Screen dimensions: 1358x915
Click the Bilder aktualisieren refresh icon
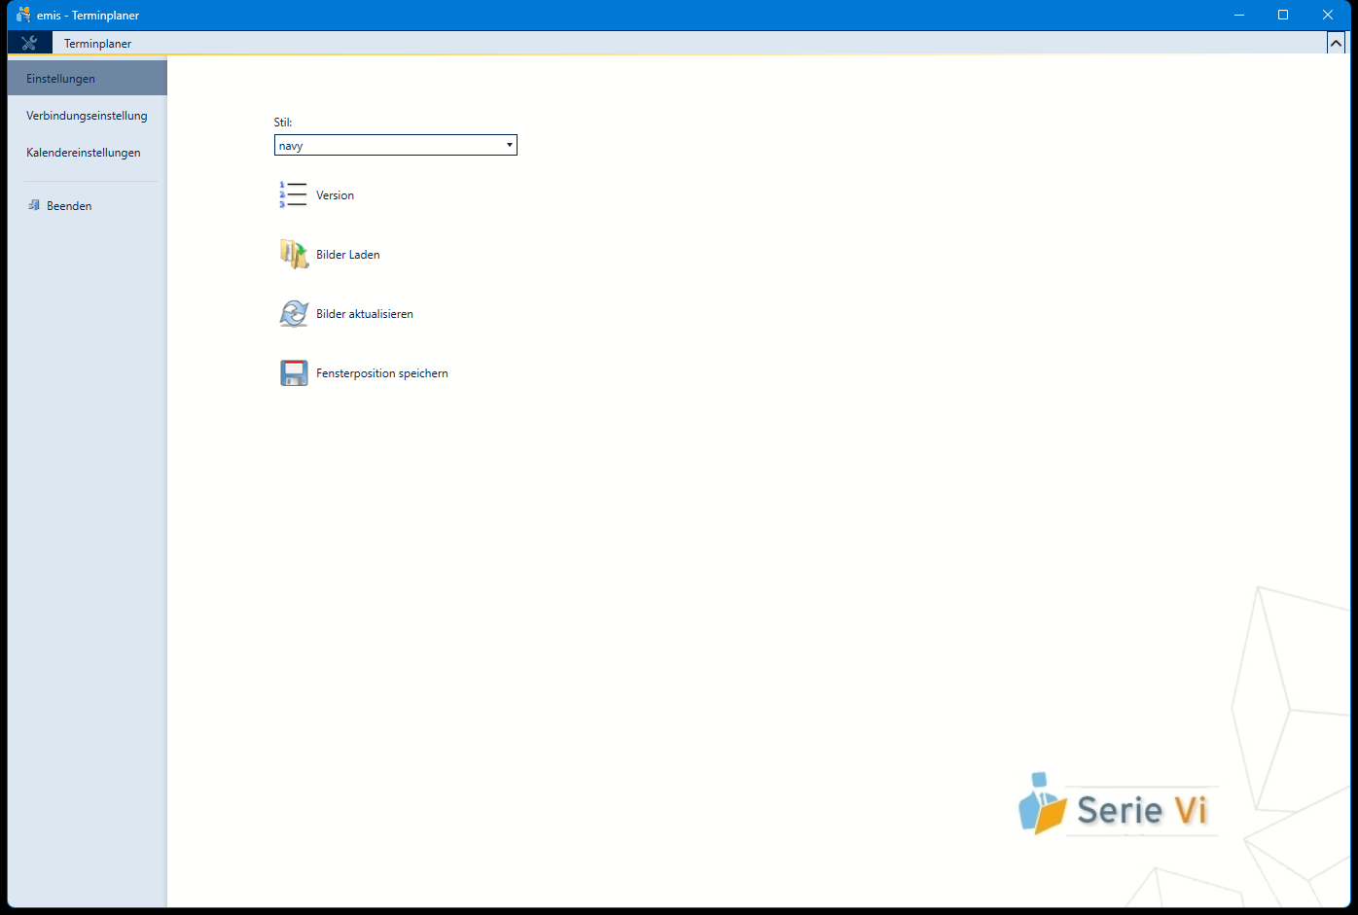pyautogui.click(x=294, y=314)
